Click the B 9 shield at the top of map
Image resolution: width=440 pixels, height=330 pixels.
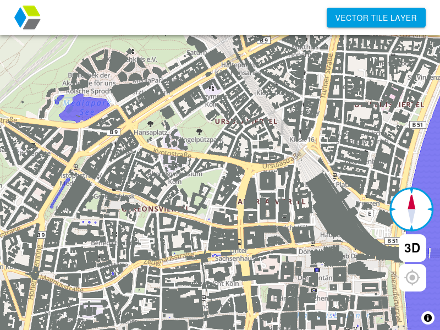264,40
